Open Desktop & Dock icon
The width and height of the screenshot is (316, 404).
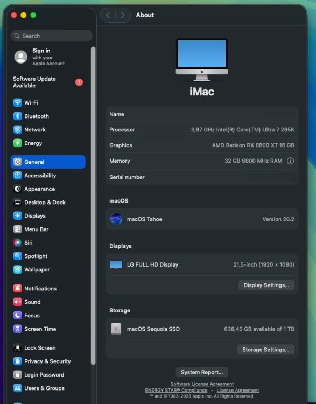18,202
